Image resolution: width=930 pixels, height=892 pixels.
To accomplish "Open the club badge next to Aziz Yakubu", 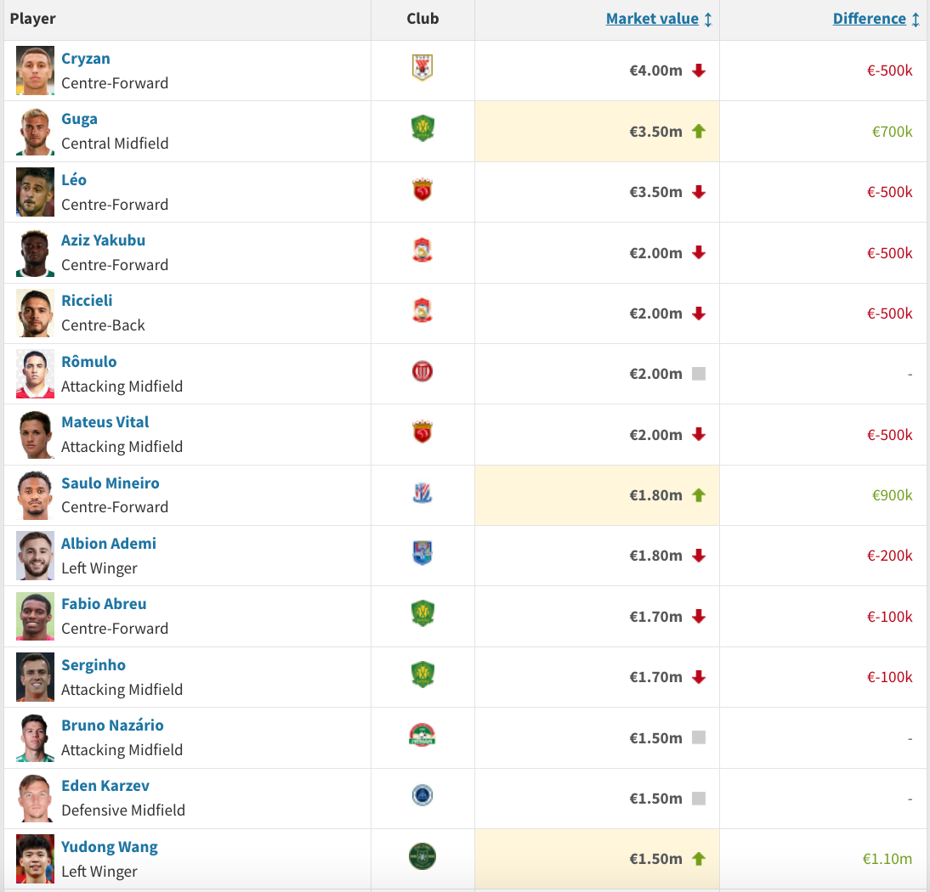I will tap(422, 250).
